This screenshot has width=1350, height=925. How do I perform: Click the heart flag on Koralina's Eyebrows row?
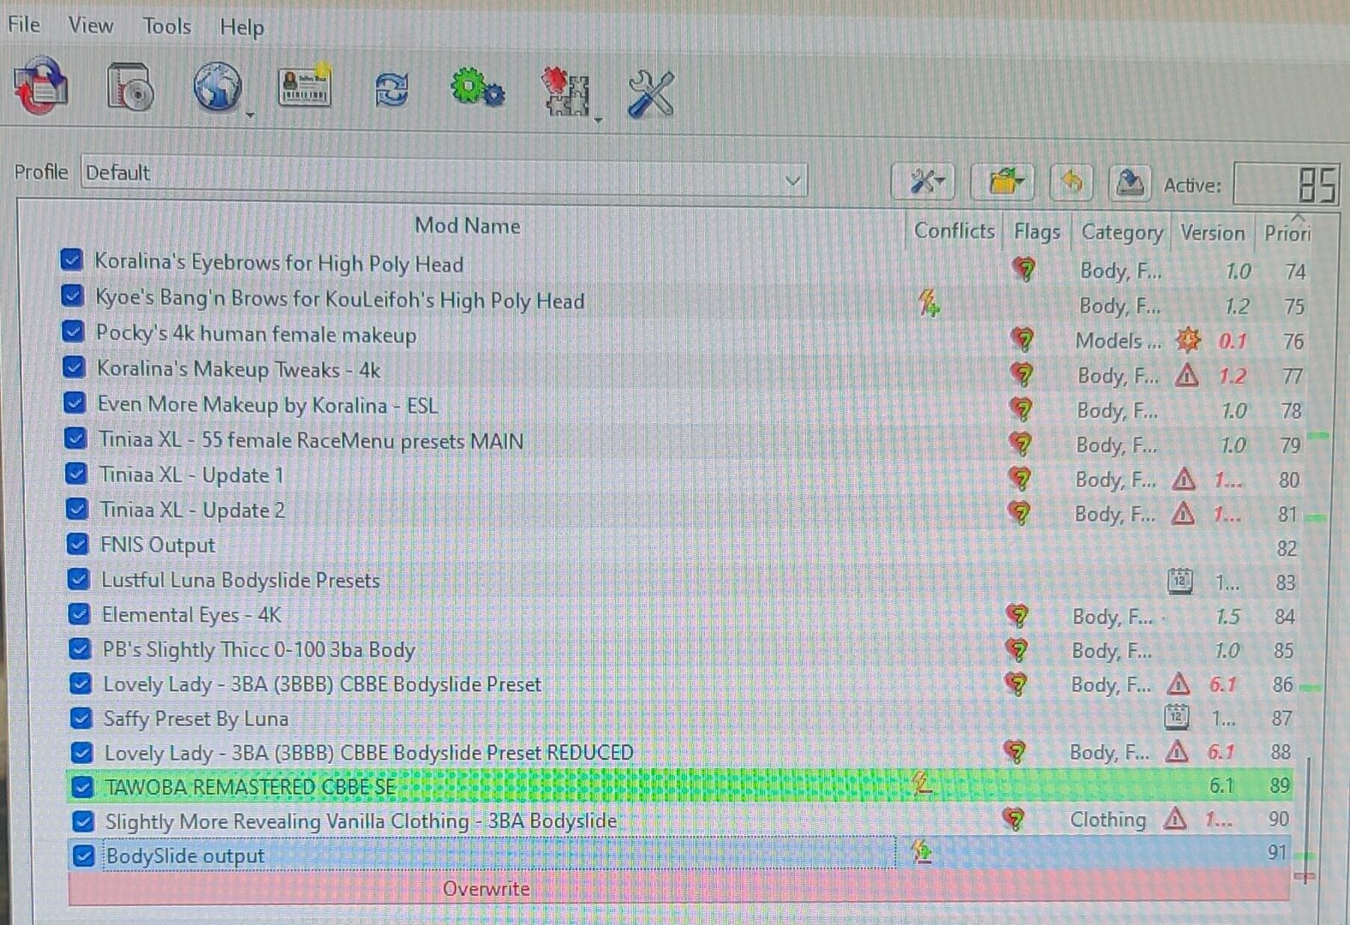click(x=1024, y=270)
